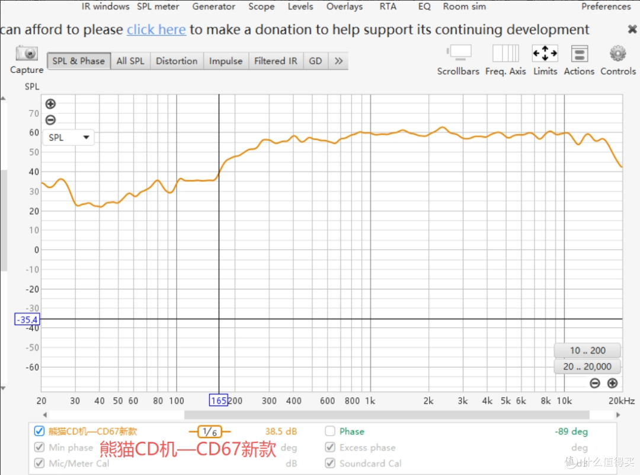The width and height of the screenshot is (640, 475).
Task: Open the Actions panel icon
Action: (x=579, y=53)
